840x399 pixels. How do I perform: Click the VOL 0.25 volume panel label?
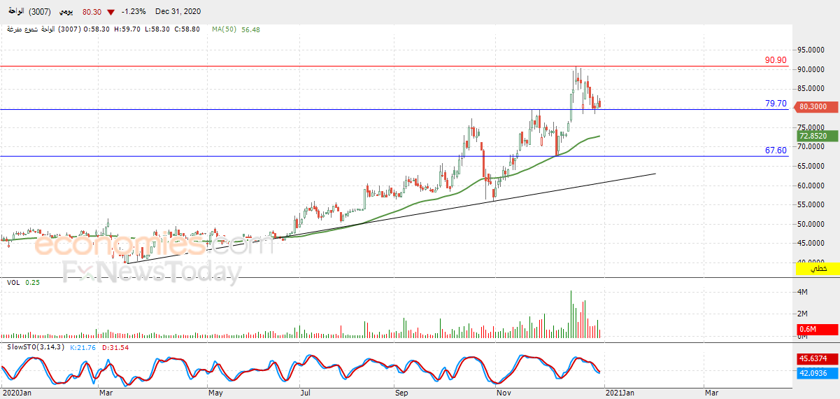(x=23, y=282)
